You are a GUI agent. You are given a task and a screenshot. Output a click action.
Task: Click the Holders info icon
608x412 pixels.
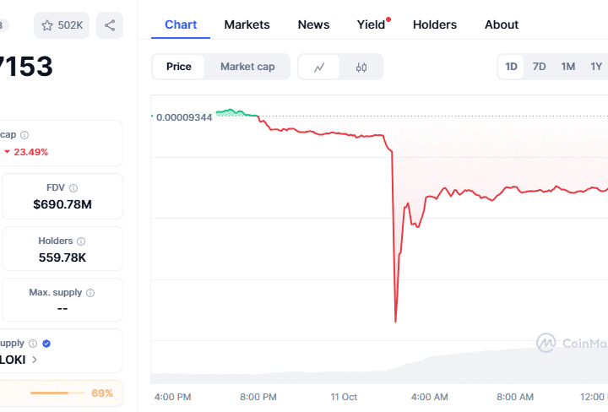coord(81,241)
